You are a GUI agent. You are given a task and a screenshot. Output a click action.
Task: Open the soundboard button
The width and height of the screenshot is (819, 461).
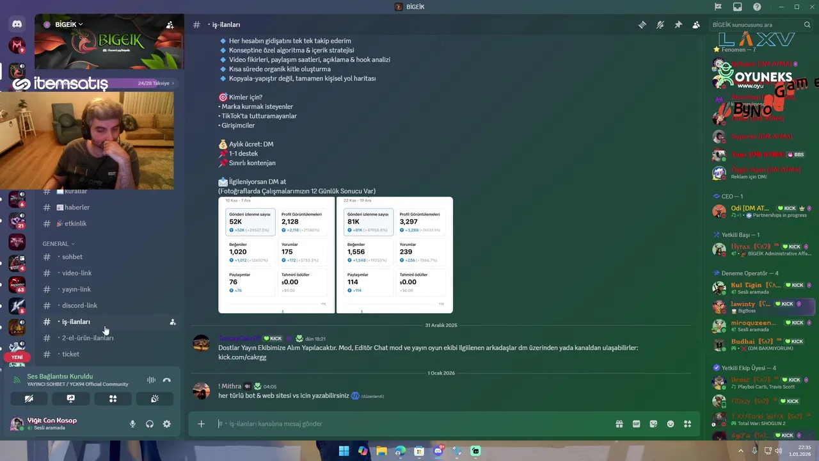pyautogui.click(x=154, y=398)
